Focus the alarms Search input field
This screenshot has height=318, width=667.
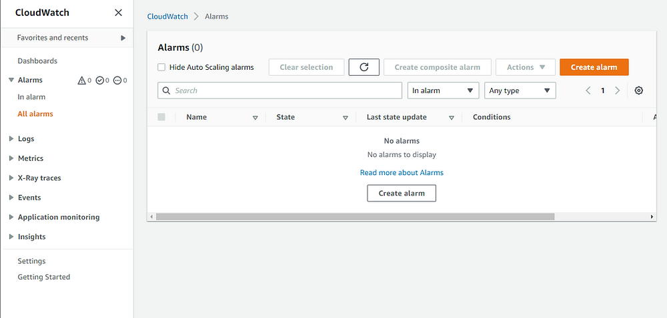[x=279, y=90]
